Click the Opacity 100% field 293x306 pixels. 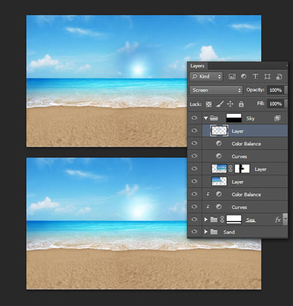275,90
